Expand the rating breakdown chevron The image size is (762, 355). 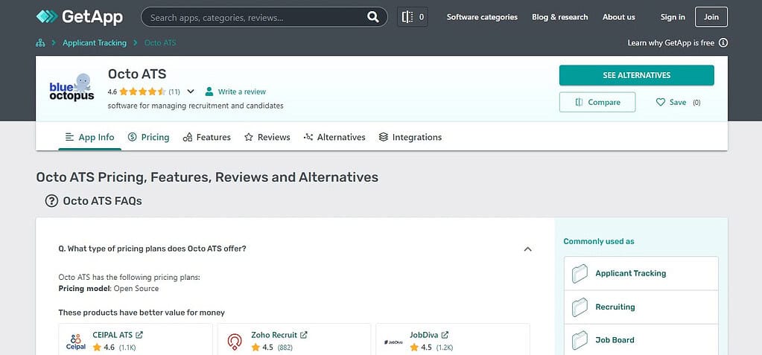click(x=191, y=92)
